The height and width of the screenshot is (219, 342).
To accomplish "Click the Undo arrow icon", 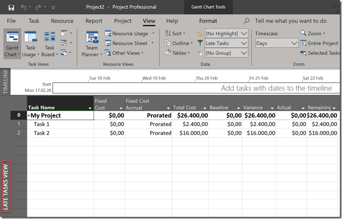I will (24, 7).
